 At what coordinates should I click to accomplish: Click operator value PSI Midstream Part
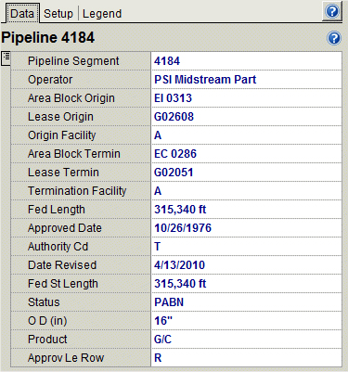coord(205,80)
